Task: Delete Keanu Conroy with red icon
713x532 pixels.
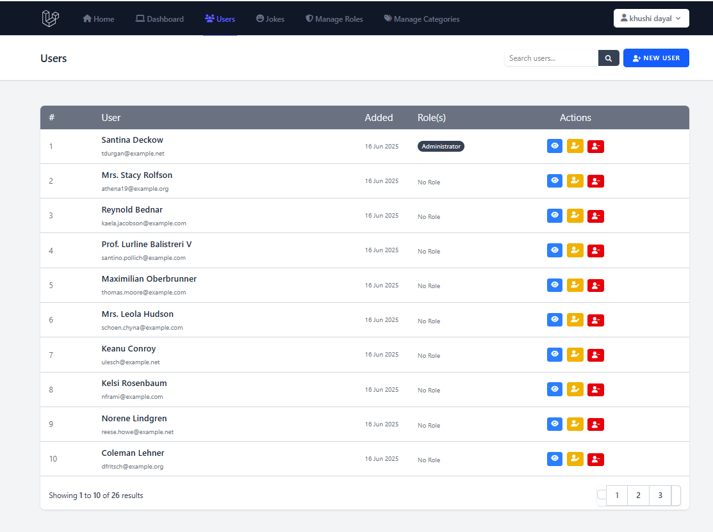Action: 596,355
